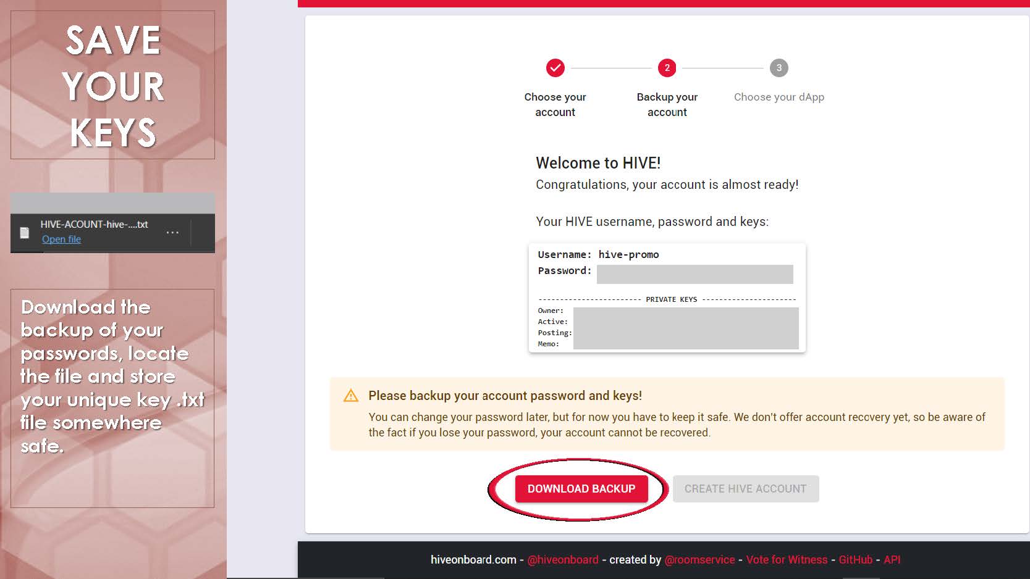This screenshot has width=1030, height=579.
Task: Open the @roomservice footer link
Action: click(699, 560)
